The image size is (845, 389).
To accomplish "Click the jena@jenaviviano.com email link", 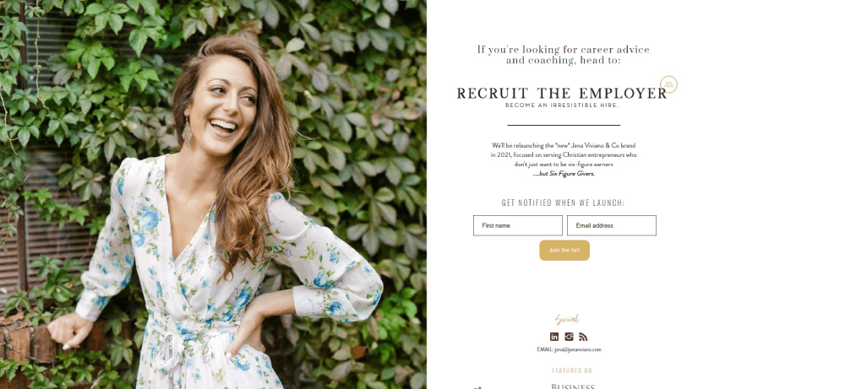I will pyautogui.click(x=578, y=349).
